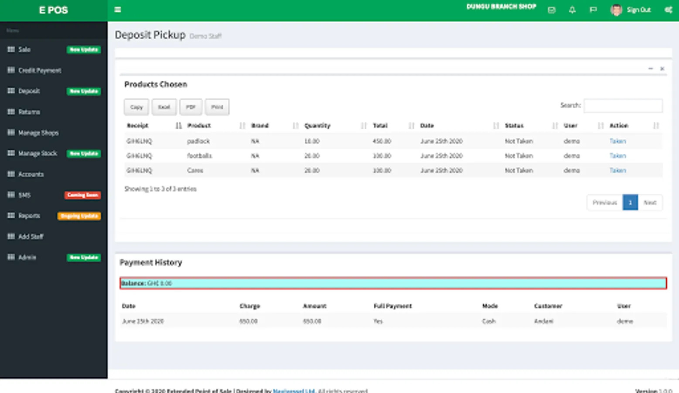679x393 pixels.
Task: Open Credit Payment in sidebar
Action: 40,70
